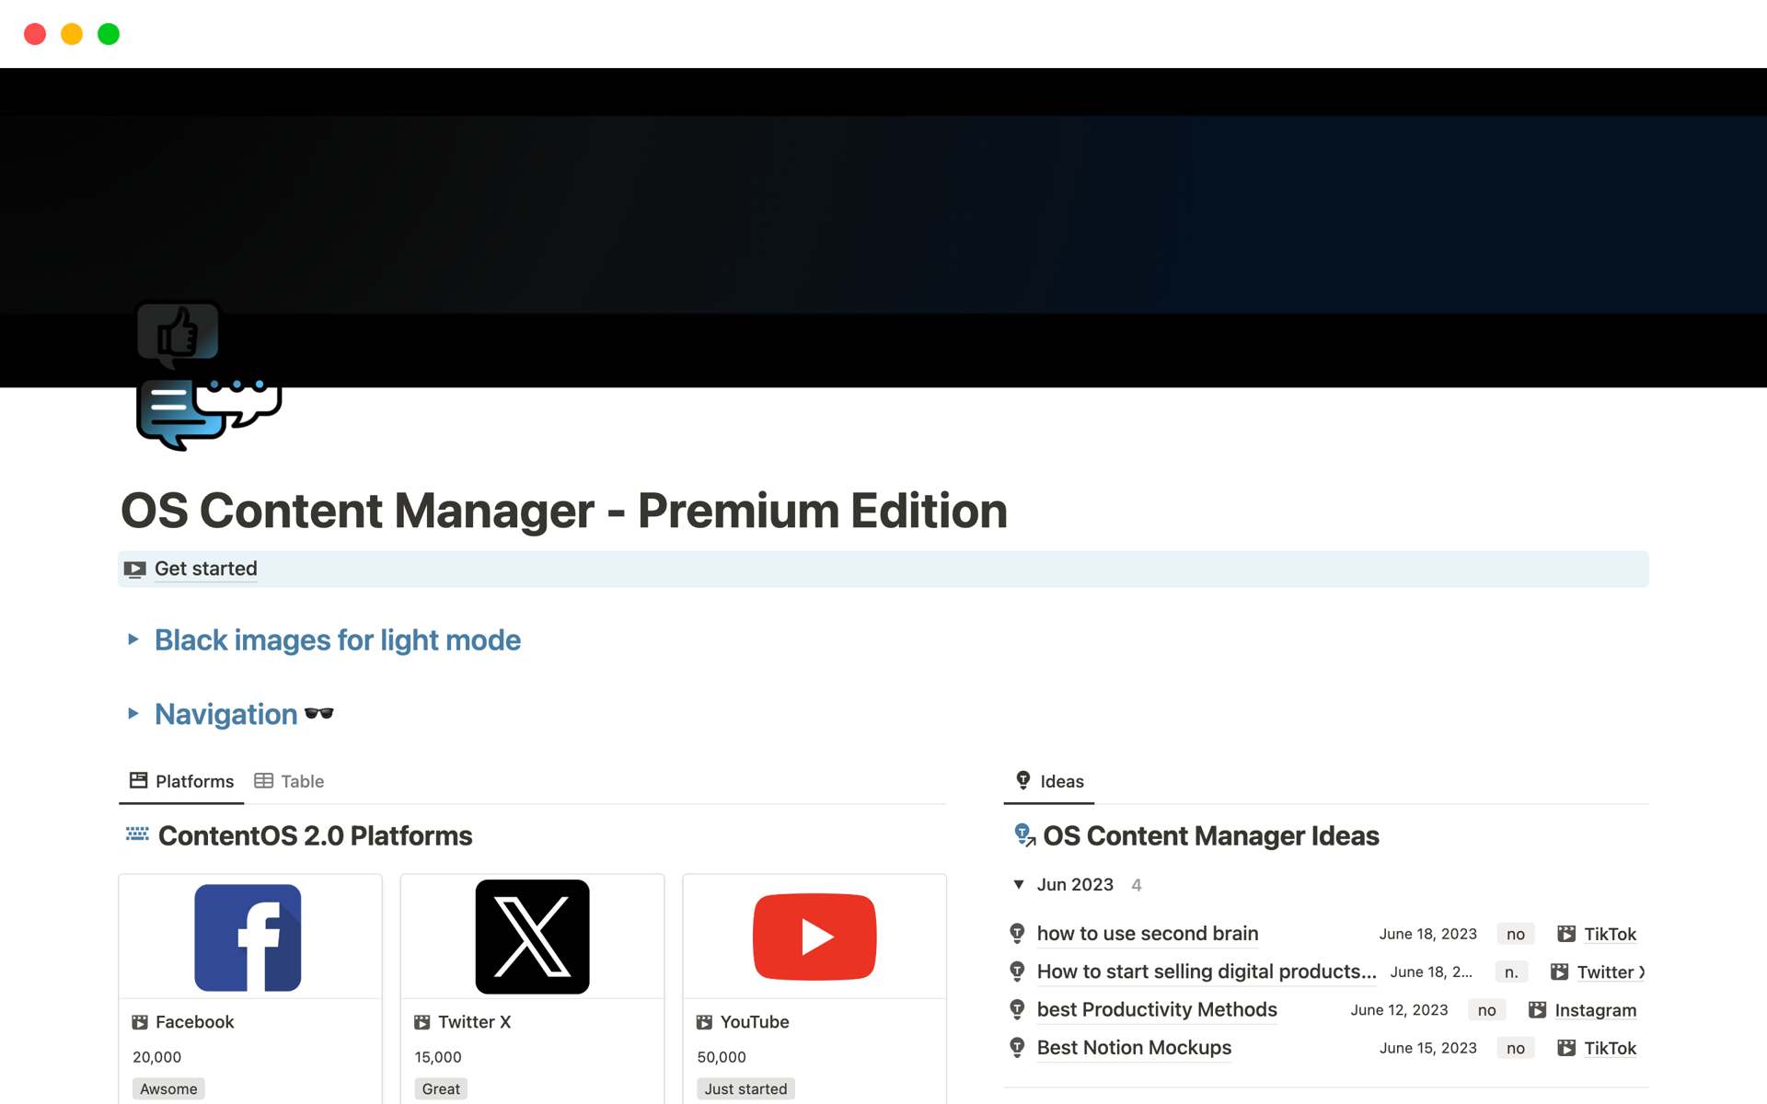Click the ContentOS Platforms keyboard icon
This screenshot has height=1104, width=1767.
pyautogui.click(x=137, y=834)
